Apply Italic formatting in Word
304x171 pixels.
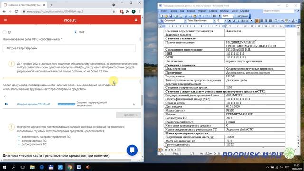click(234, 21)
